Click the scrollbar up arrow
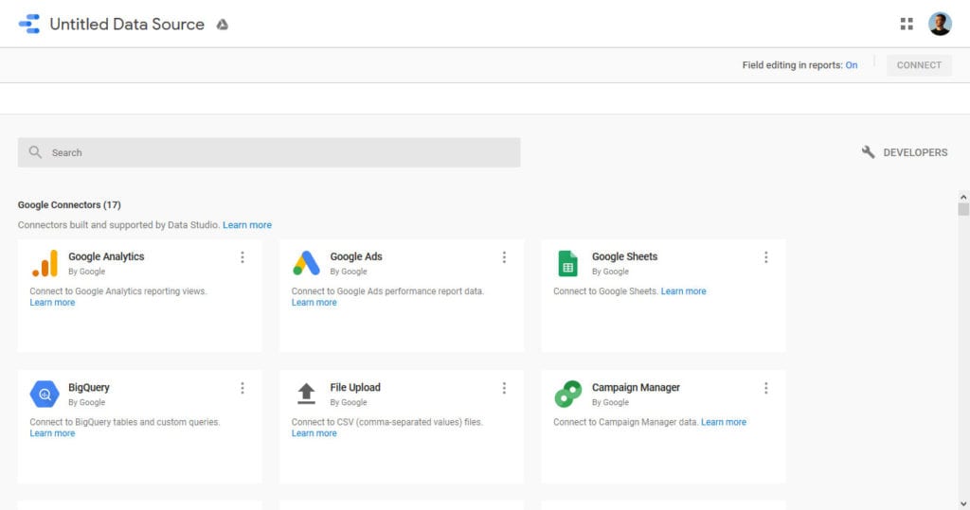The width and height of the screenshot is (970, 510). coord(962,197)
